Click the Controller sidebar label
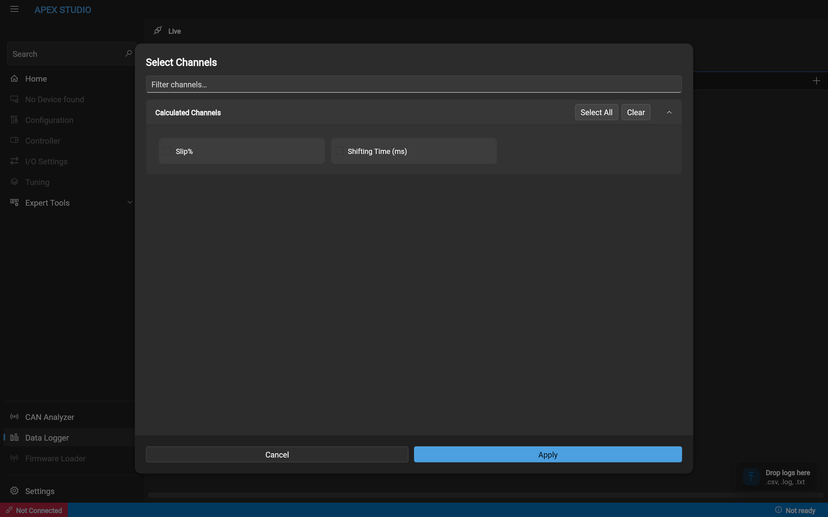Viewport: 828px width, 517px height. pyautogui.click(x=43, y=141)
